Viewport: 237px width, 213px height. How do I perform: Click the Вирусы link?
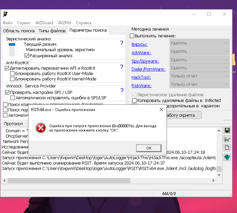139,44
